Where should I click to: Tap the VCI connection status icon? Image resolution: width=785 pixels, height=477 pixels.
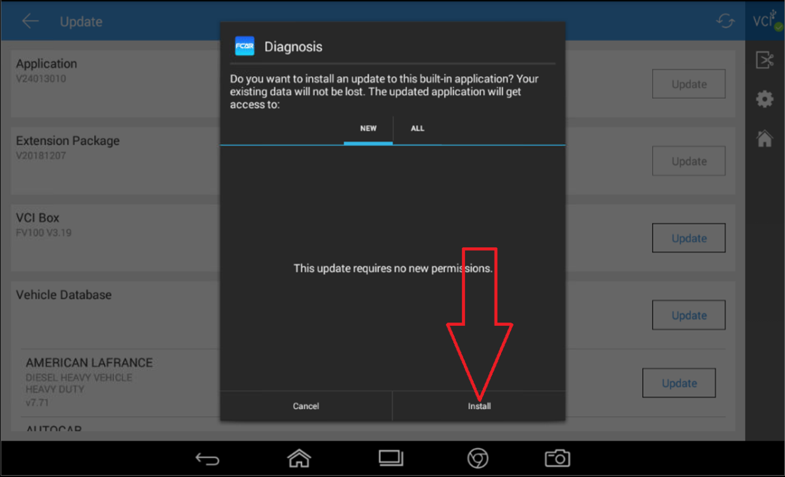(765, 21)
